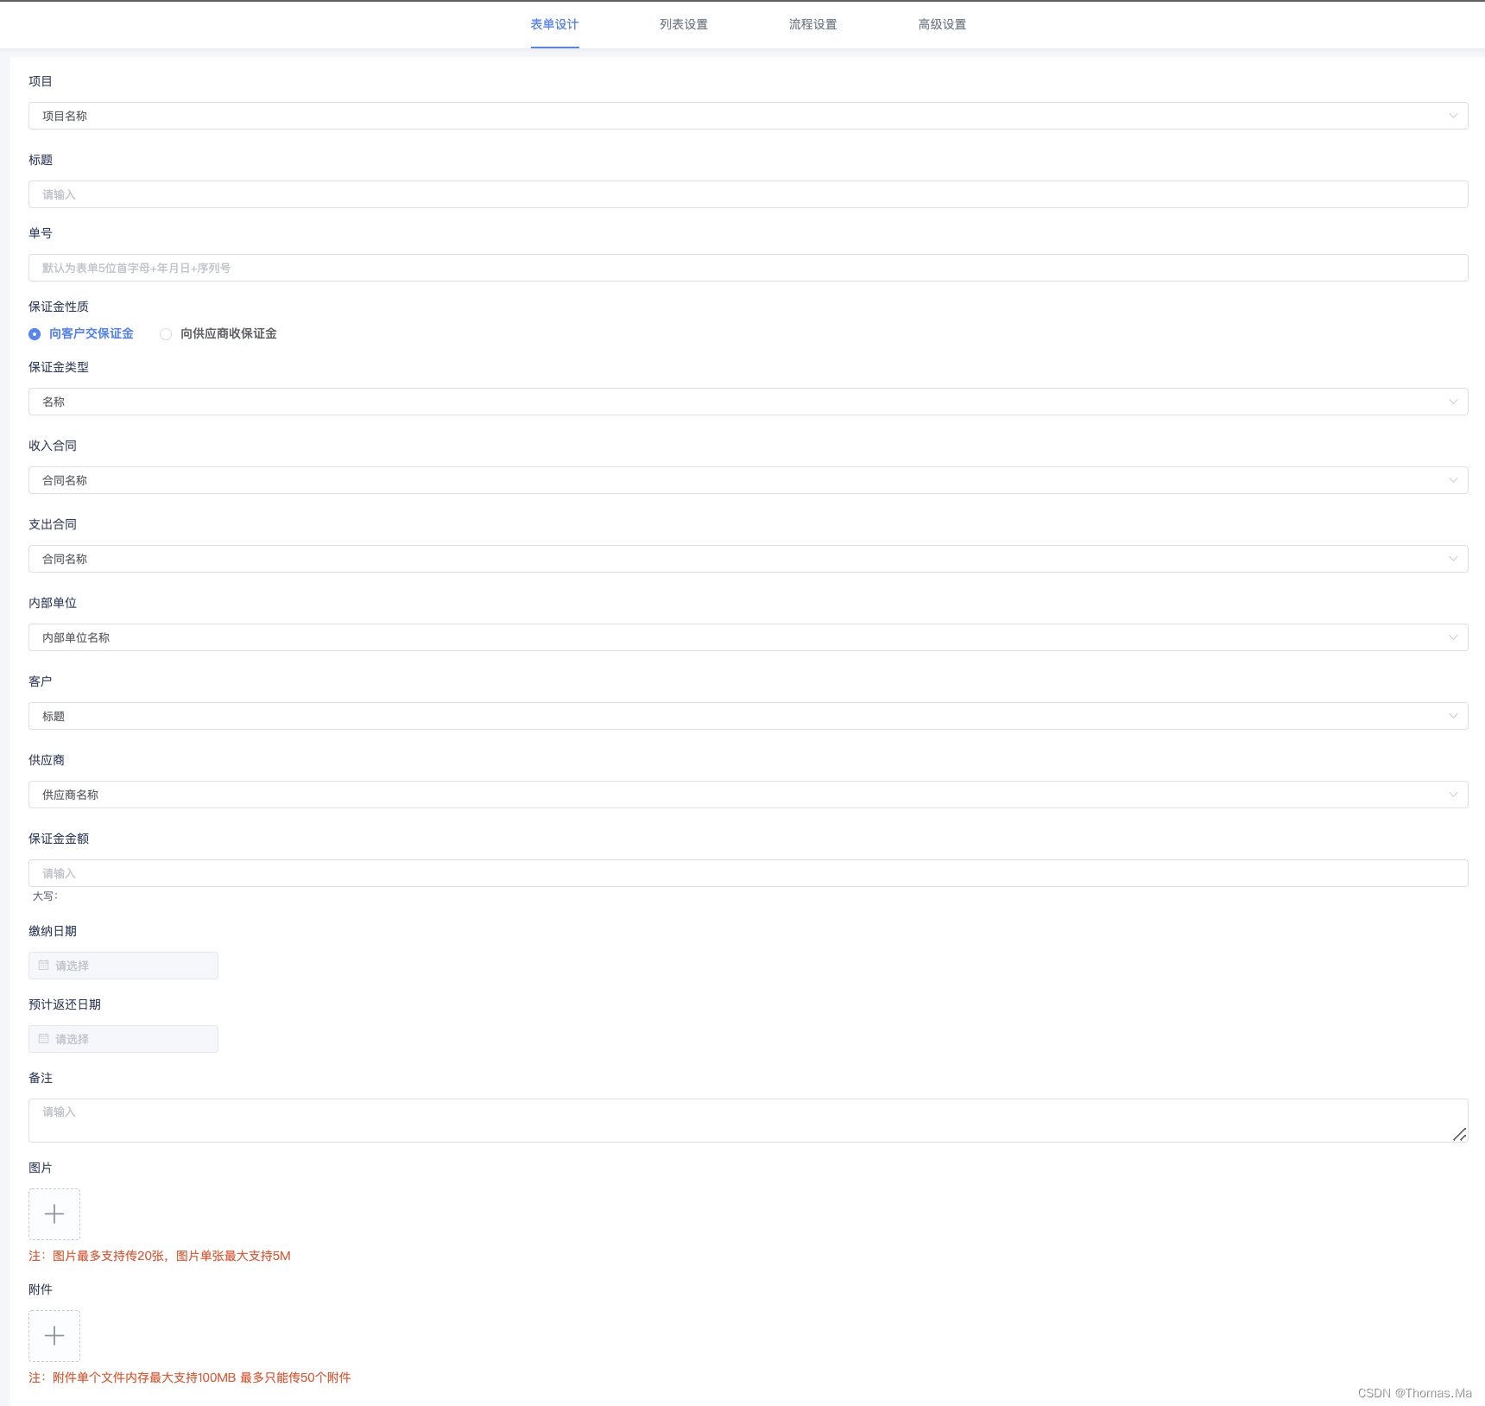
Task: Click the calendar icon in 缴纳日期
Action: tap(44, 966)
